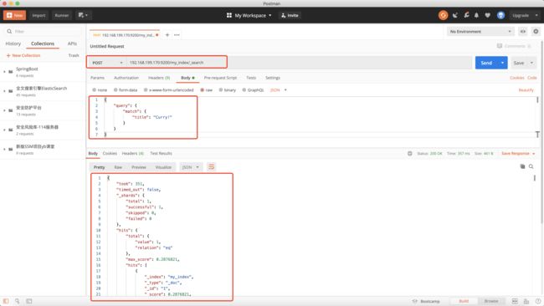Select x-www-form-urlencoded body type
This screenshot has height=306, width=544.
pyautogui.click(x=168, y=89)
